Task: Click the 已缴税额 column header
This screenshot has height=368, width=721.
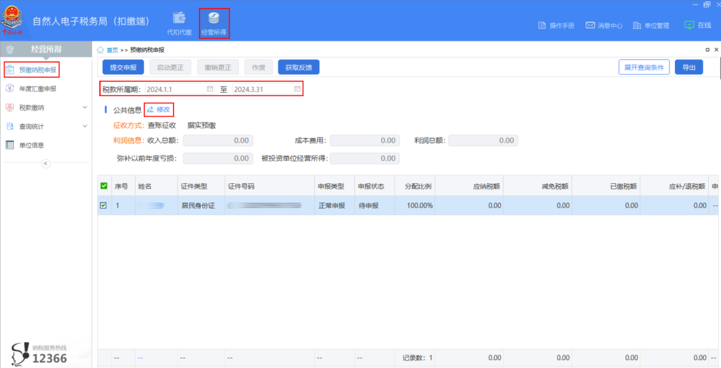Action: click(606, 187)
